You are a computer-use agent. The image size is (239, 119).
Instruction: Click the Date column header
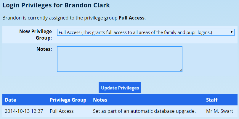10,100
